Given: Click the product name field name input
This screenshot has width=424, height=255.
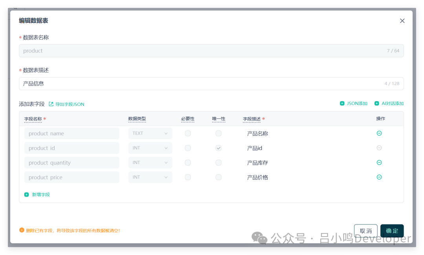Looking at the screenshot, I should [x=72, y=133].
